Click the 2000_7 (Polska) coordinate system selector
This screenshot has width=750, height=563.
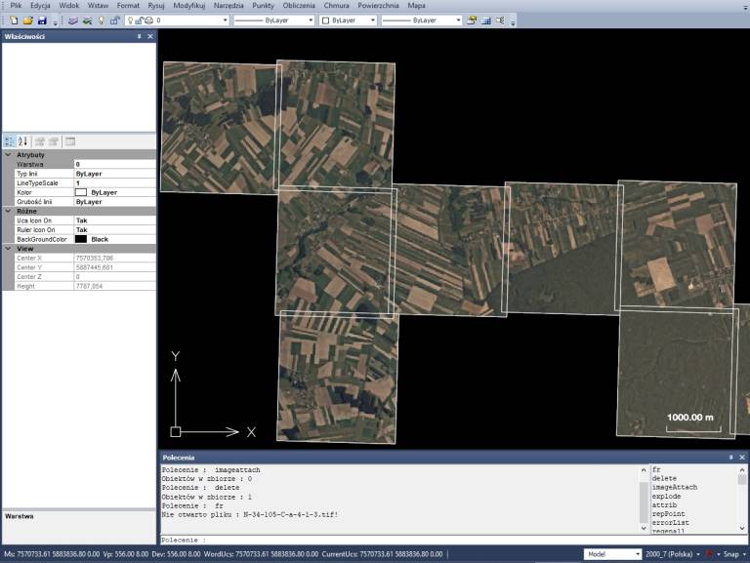pos(674,553)
